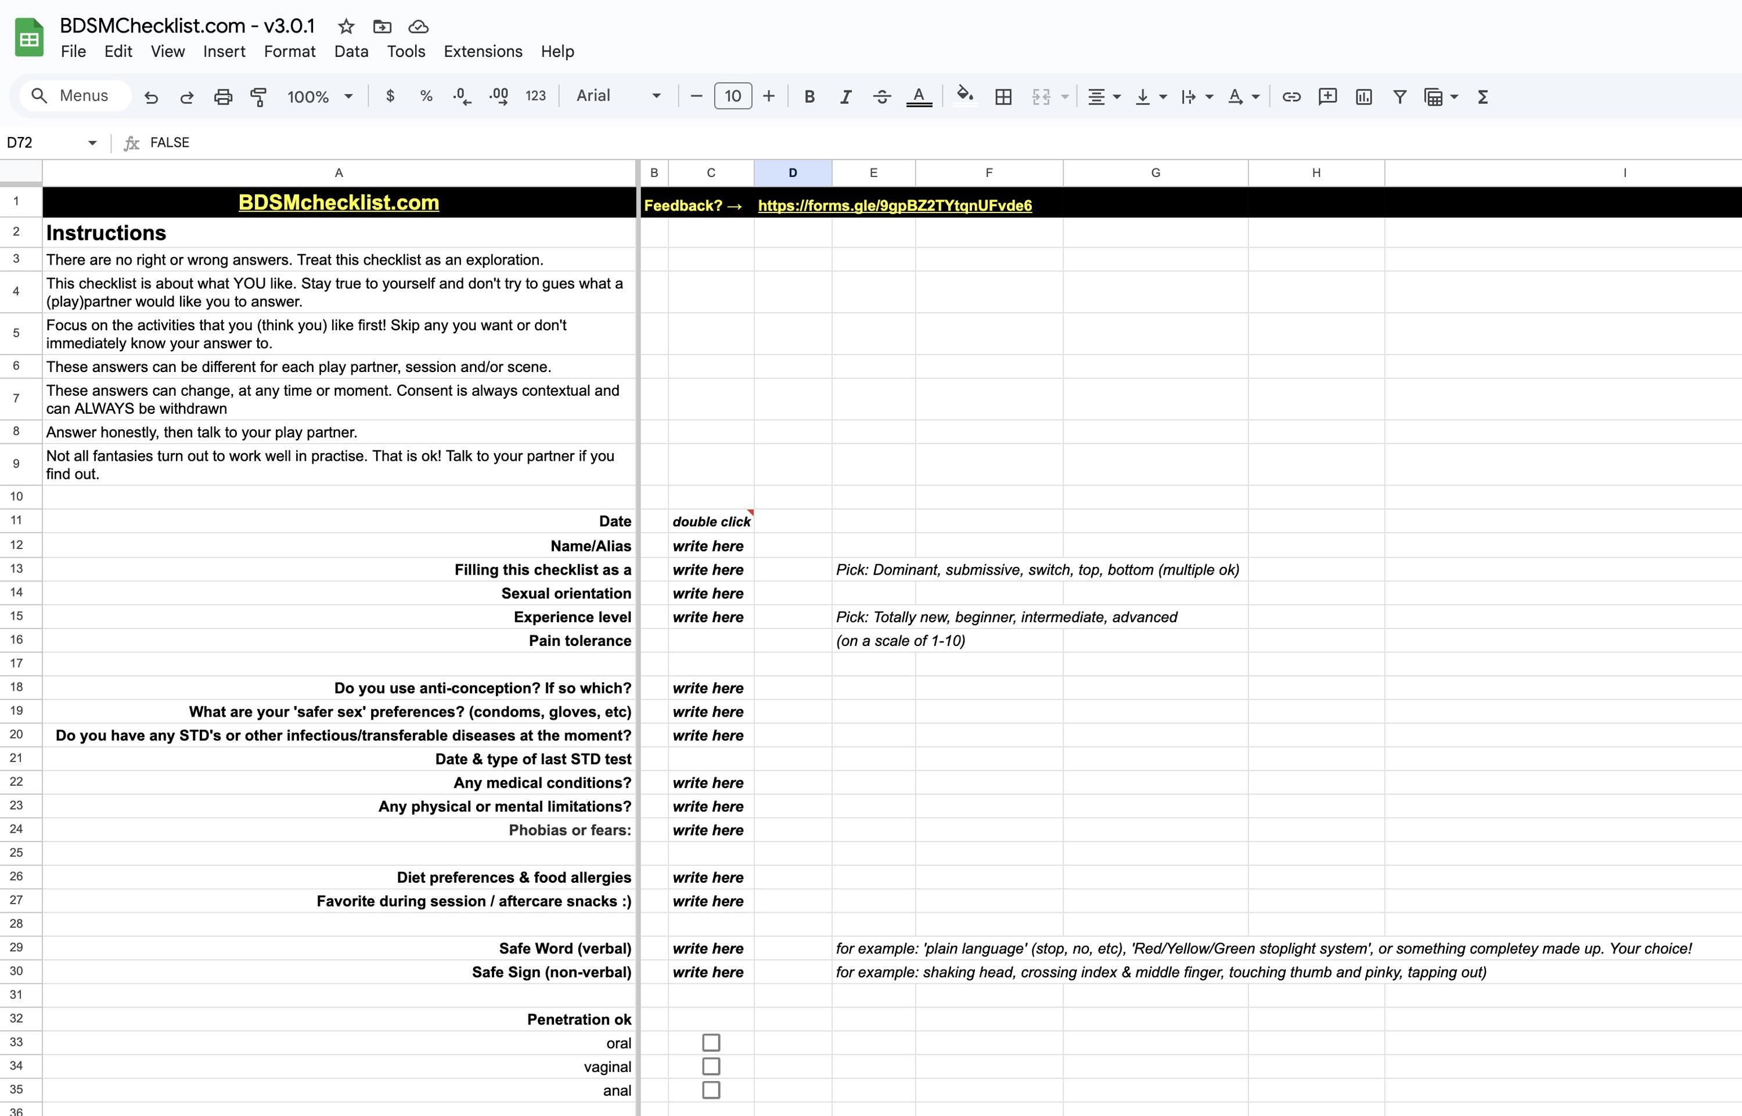Viewport: 1742px width, 1116px height.
Task: Insert a comment
Action: 1327,95
